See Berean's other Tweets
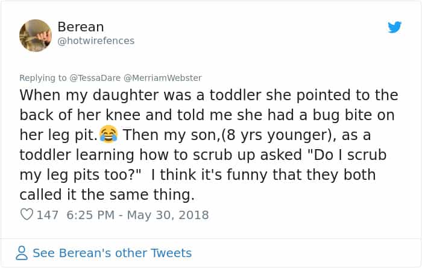This screenshot has width=422, height=268. tap(112, 253)
